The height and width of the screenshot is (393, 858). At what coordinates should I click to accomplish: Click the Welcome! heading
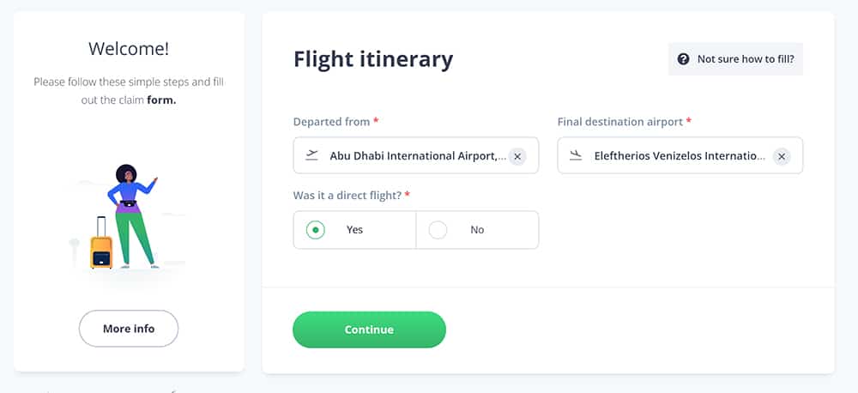tap(129, 49)
